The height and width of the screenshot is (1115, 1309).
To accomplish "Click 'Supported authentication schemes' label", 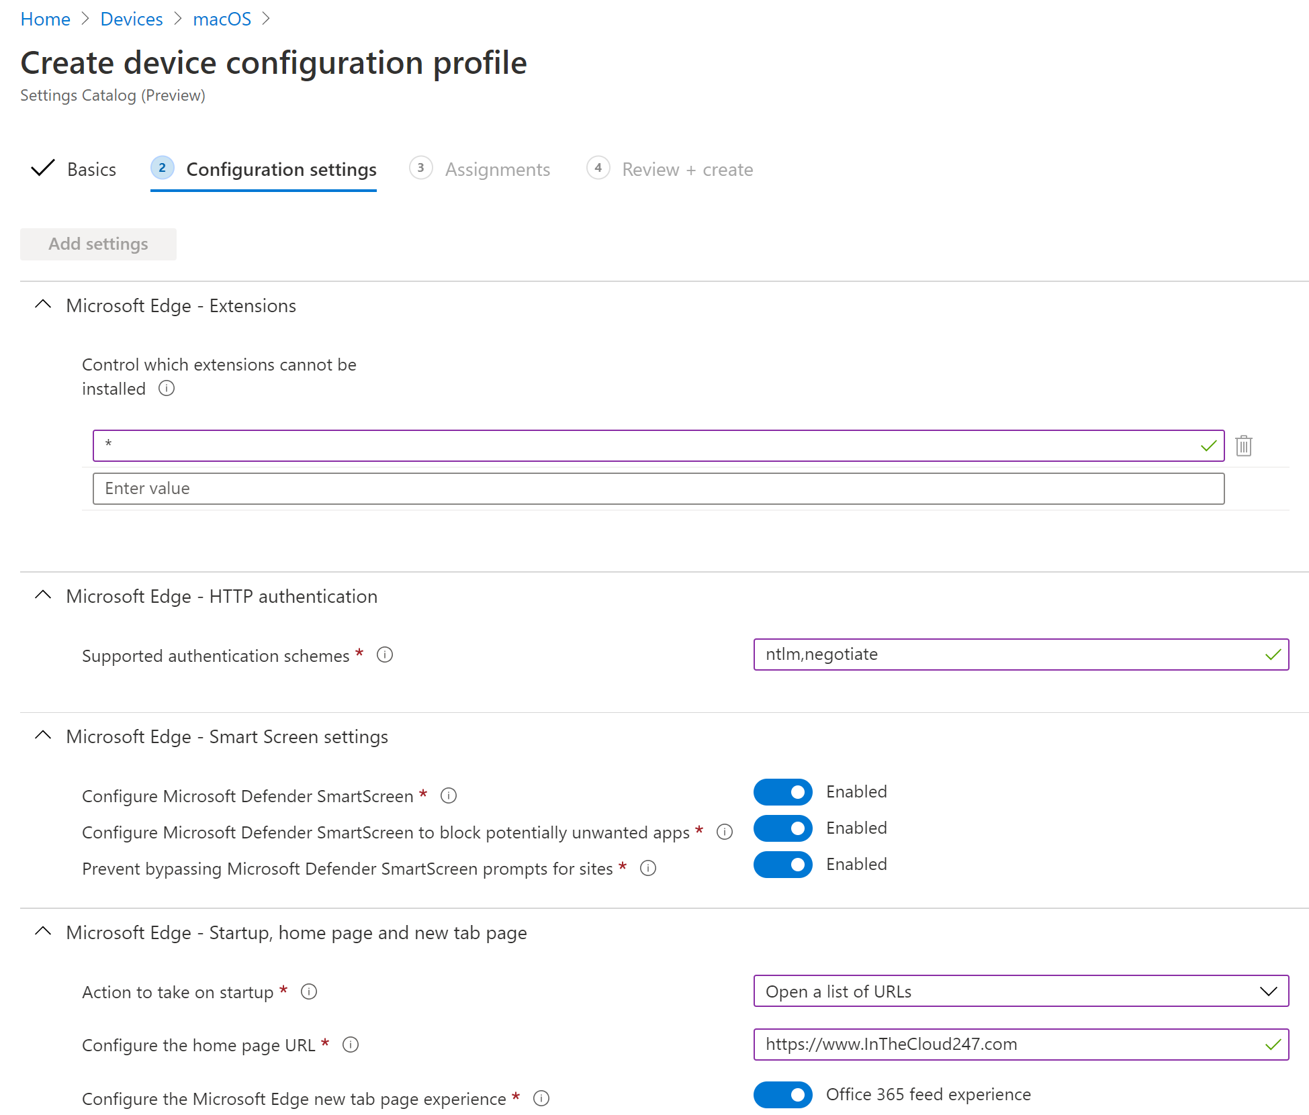I will [216, 656].
